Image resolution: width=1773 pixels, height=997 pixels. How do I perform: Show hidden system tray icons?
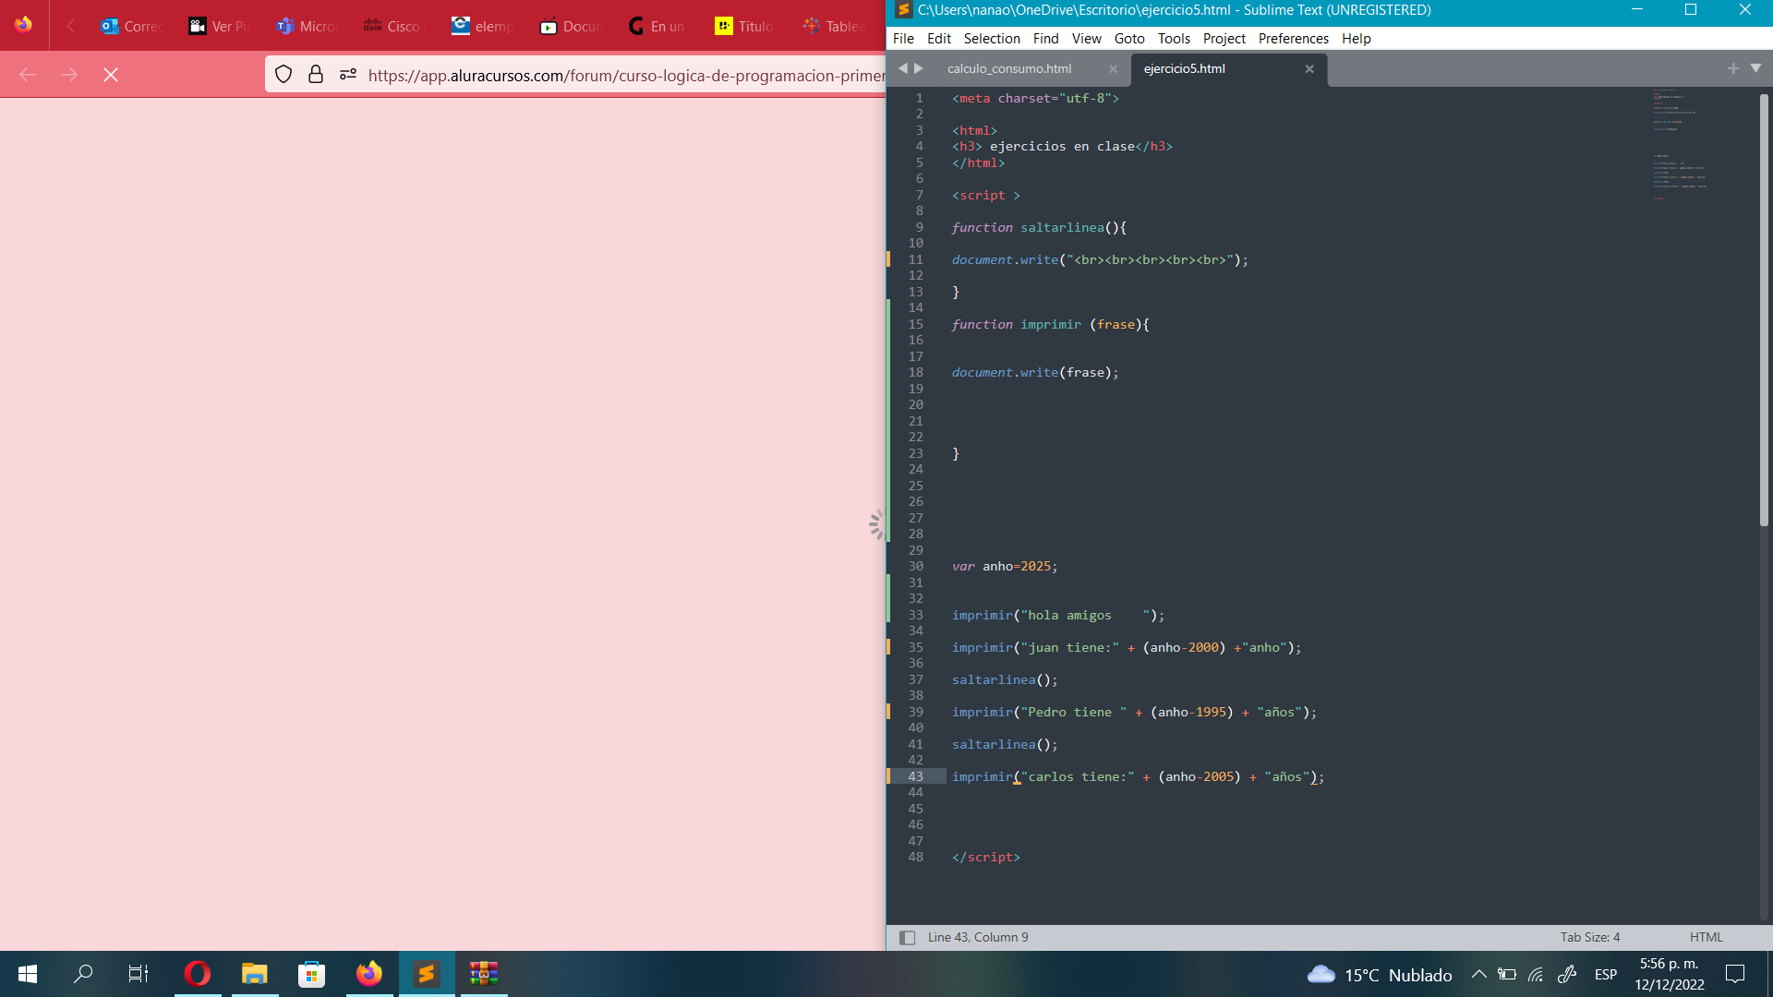1478,974
